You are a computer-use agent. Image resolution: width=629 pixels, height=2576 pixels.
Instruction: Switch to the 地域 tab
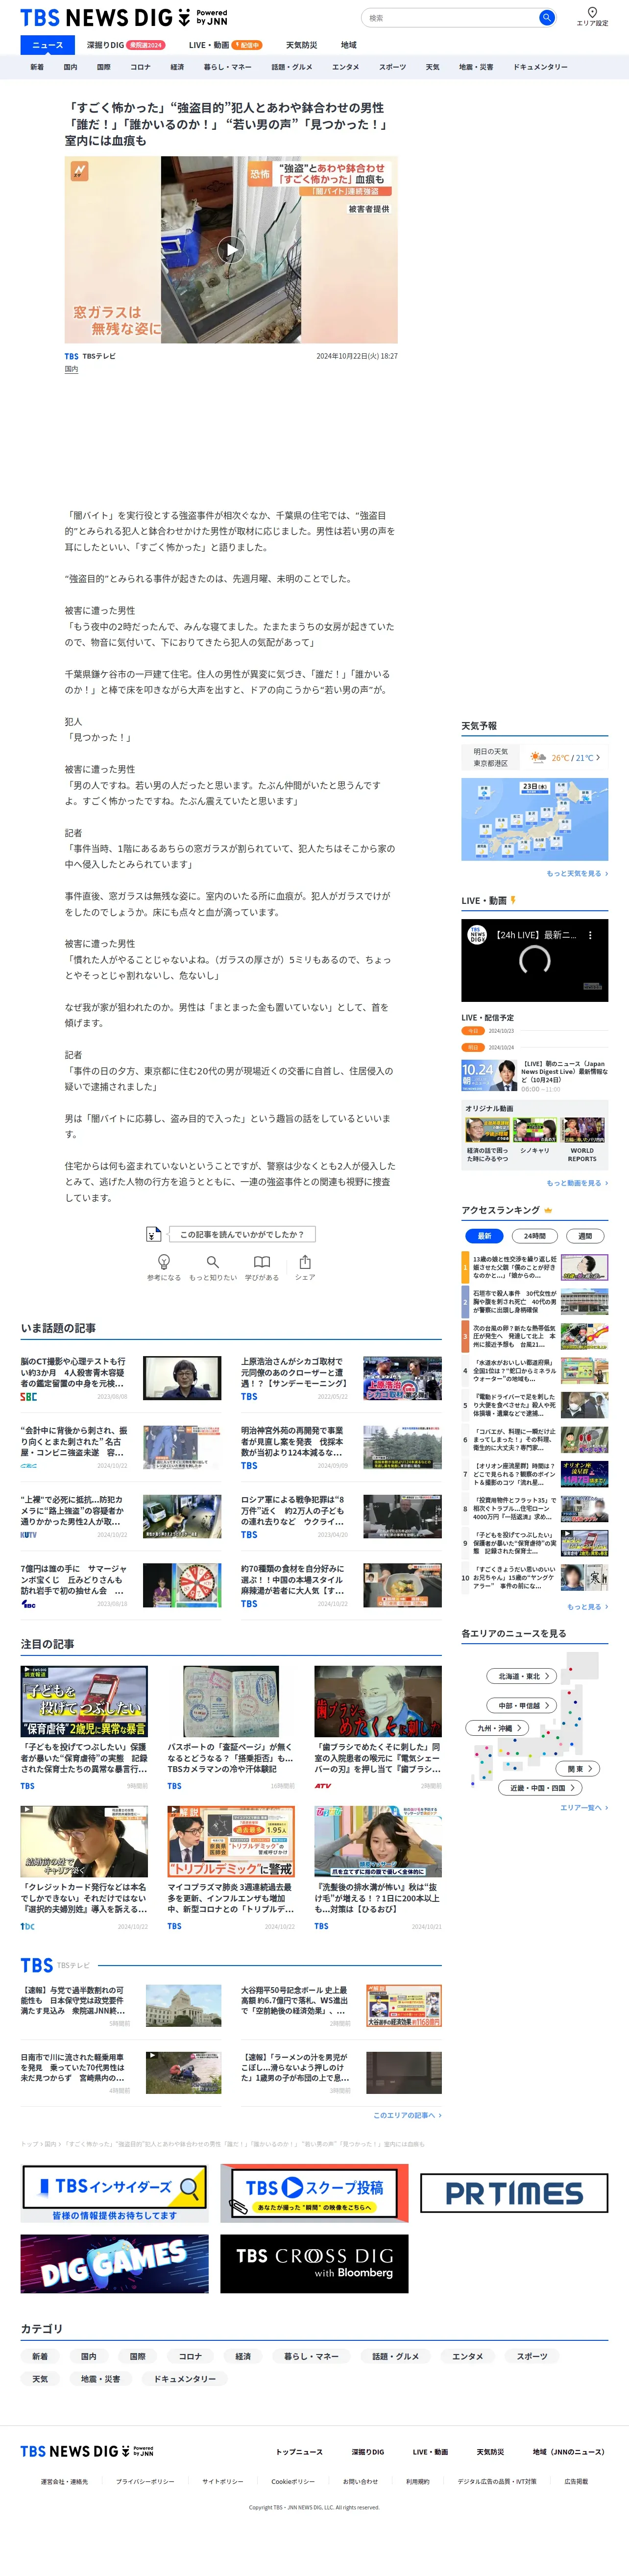pos(348,45)
